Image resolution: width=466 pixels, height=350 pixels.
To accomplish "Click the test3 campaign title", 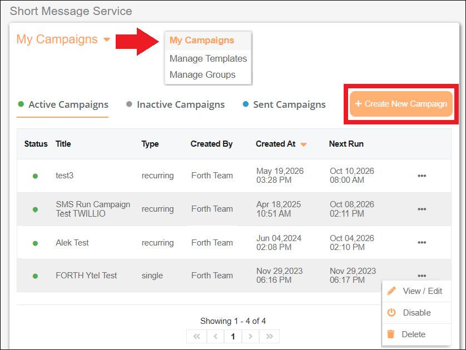I will pos(65,176).
